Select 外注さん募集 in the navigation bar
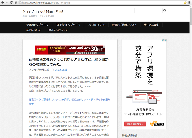192x138 pixels. (x=151, y=25)
